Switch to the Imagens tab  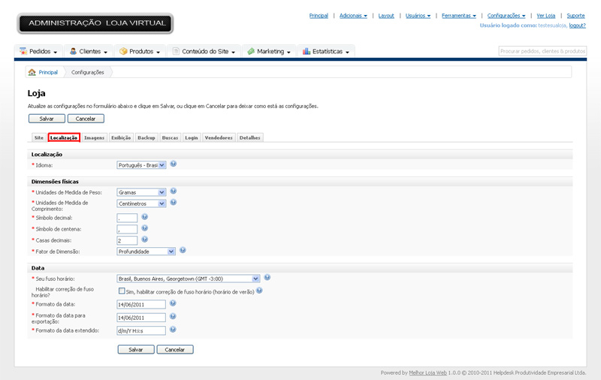(95, 137)
